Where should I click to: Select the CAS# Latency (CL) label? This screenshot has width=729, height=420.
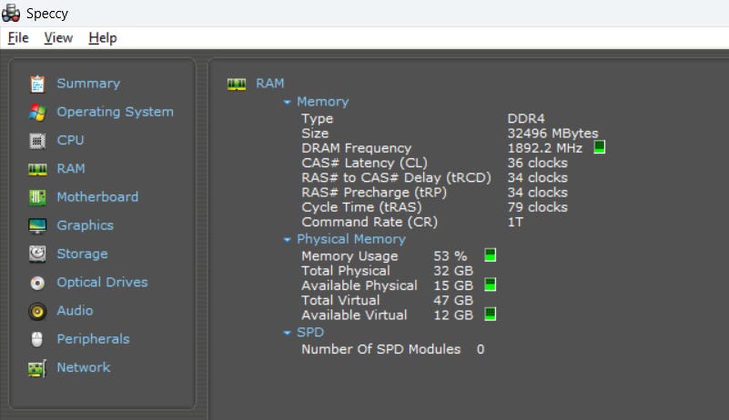364,163
